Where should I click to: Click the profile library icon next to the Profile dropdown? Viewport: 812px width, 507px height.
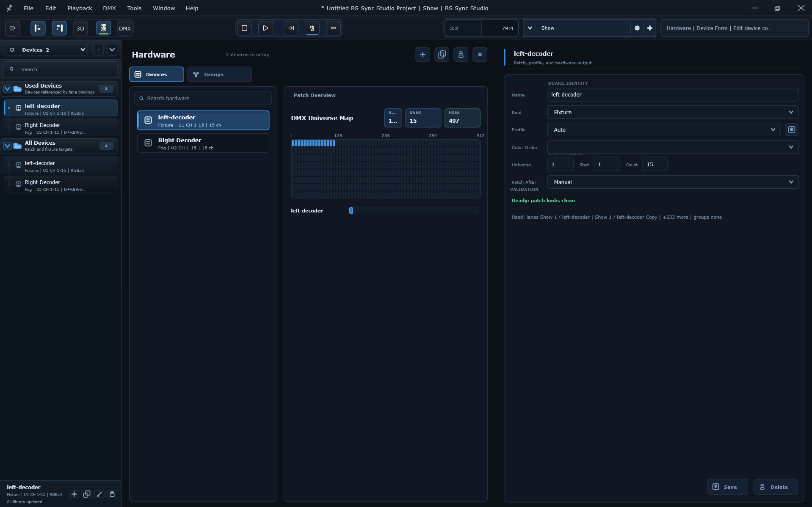tap(791, 130)
